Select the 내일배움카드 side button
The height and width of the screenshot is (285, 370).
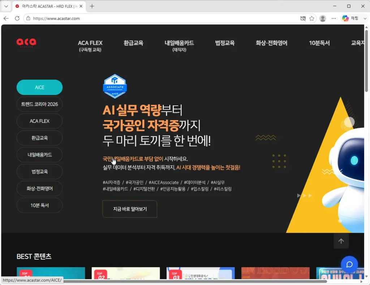(39, 155)
